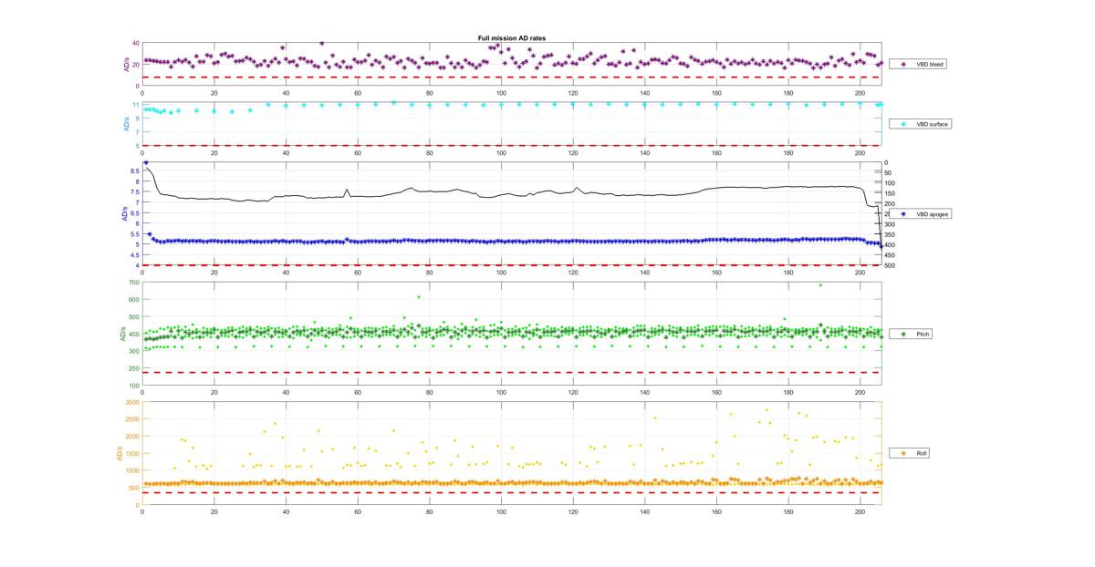Click the 8.5 tick on VBD apogee y-axis
Screen dimensions: 1095x567
click(135, 171)
